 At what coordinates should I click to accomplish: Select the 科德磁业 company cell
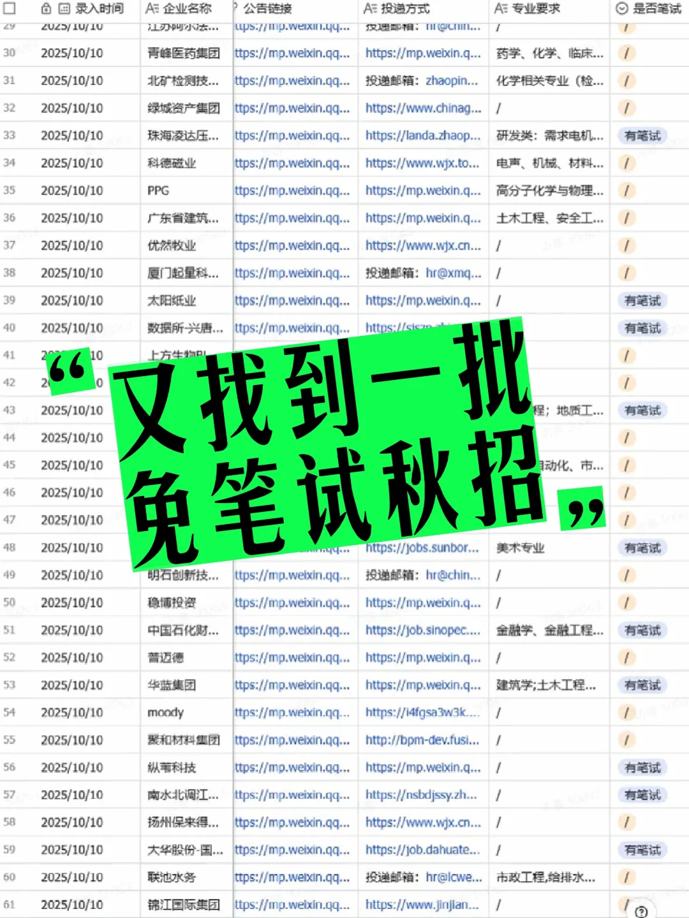[x=186, y=163]
